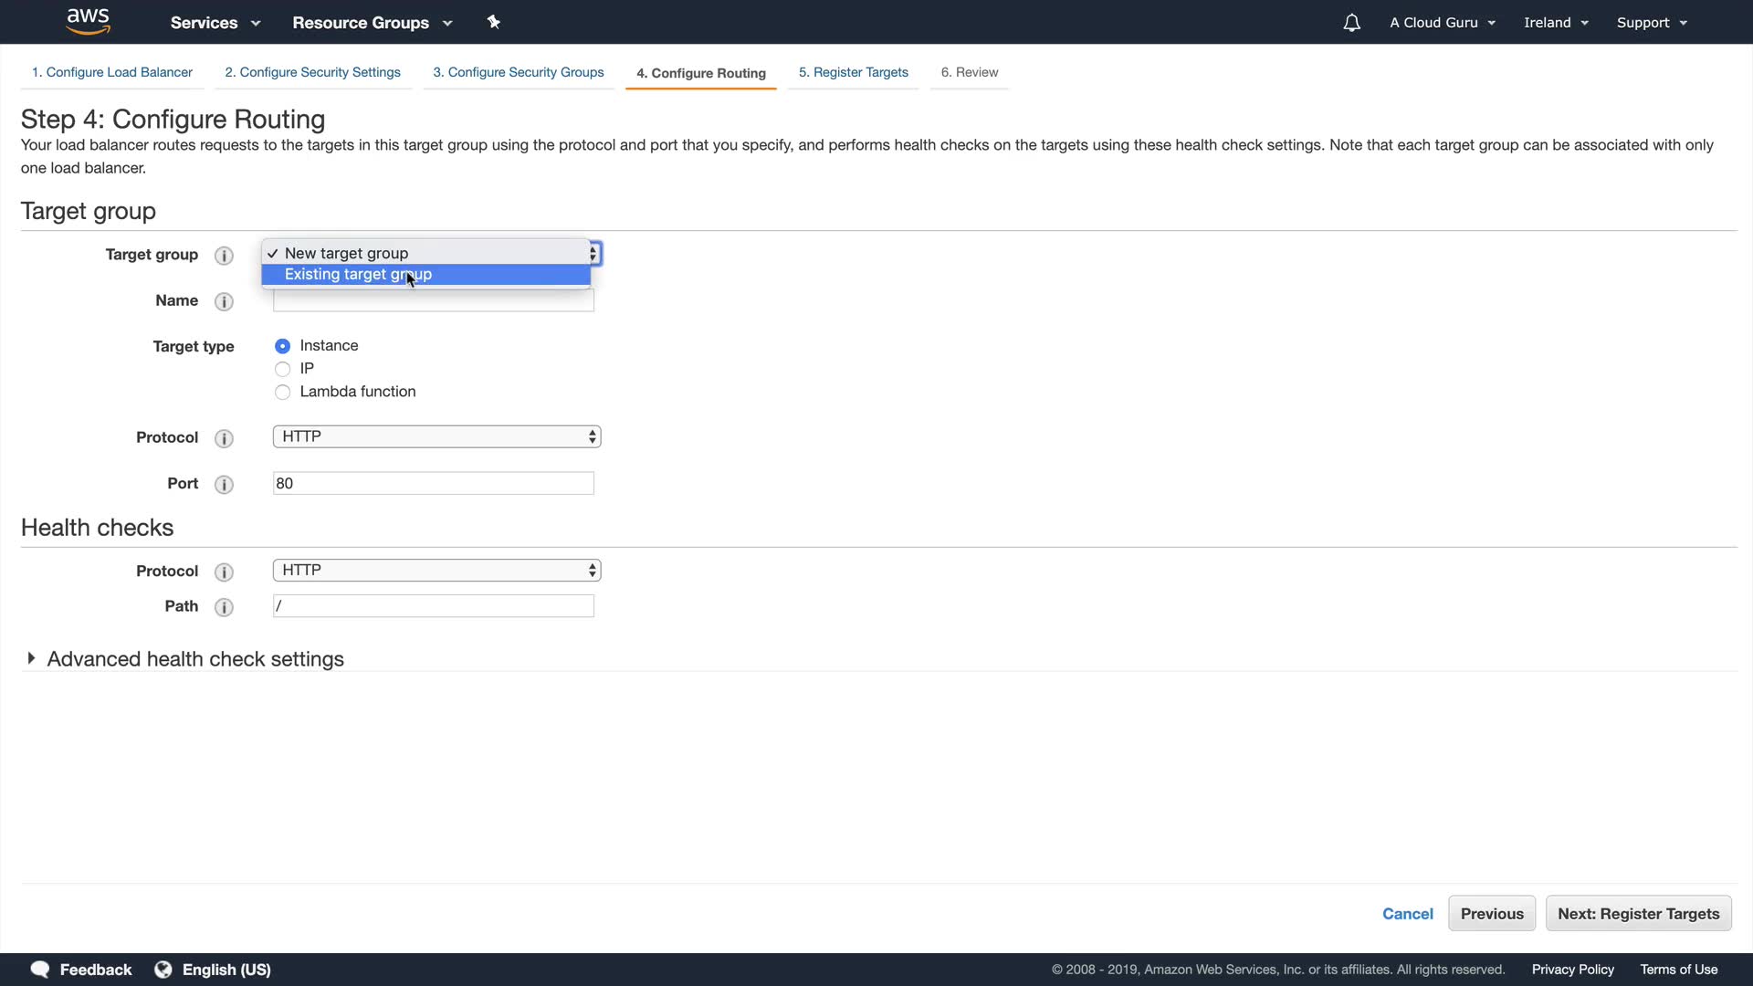Go to 5. Register Targets tab
Screen dimensions: 1753x986
pos(853,72)
